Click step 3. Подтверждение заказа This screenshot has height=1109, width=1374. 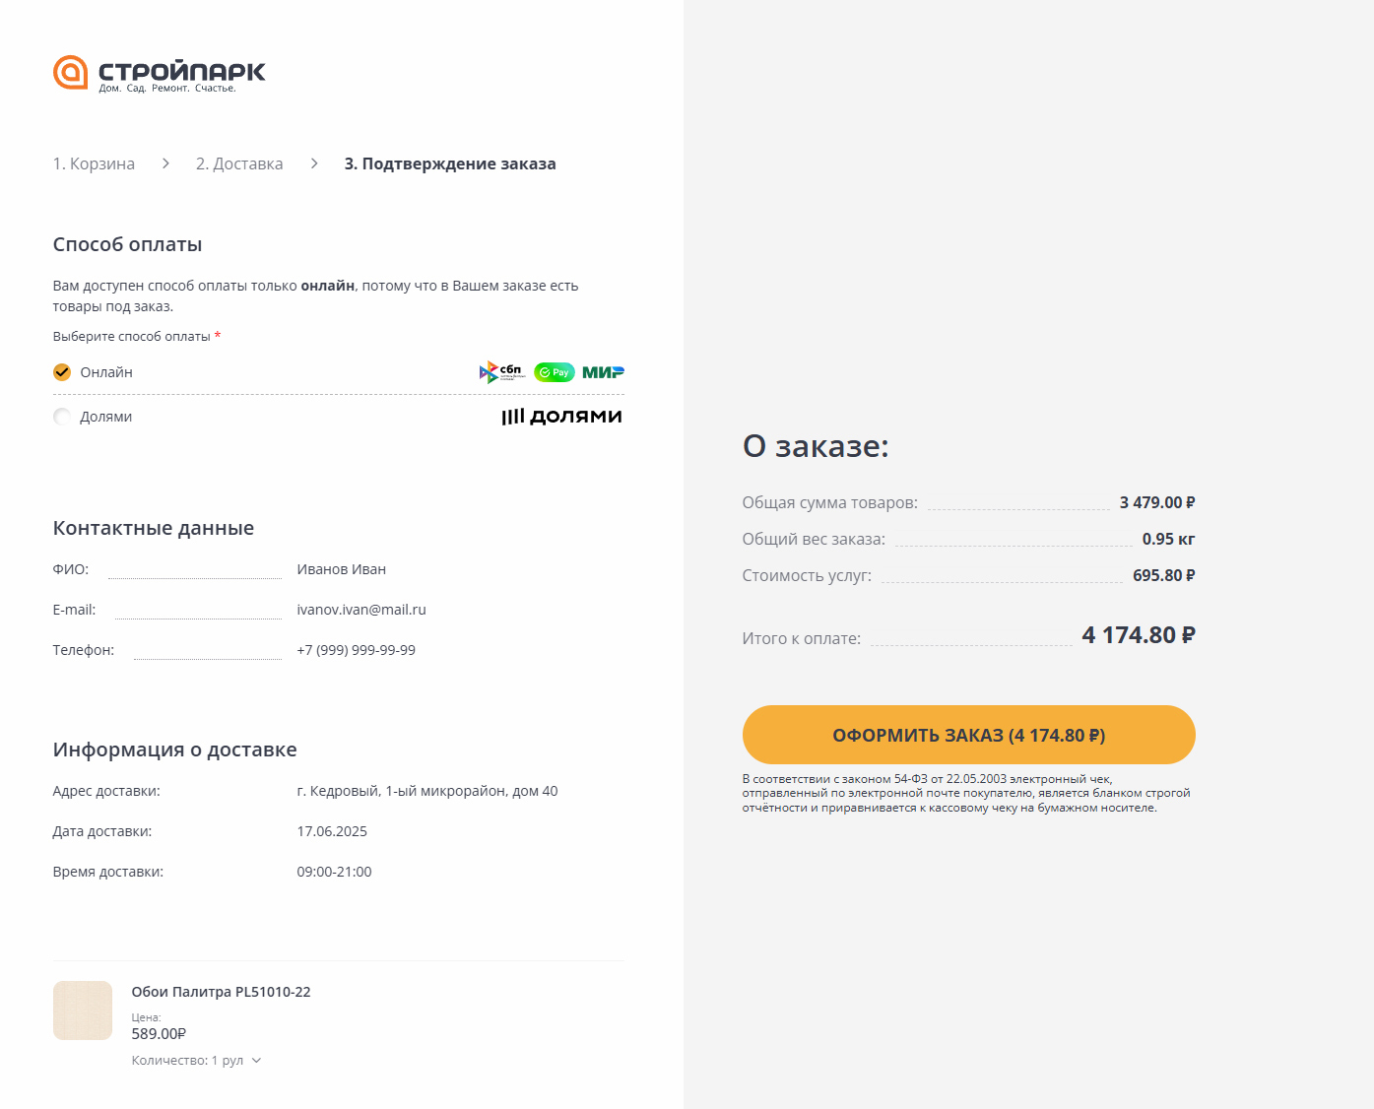449,163
